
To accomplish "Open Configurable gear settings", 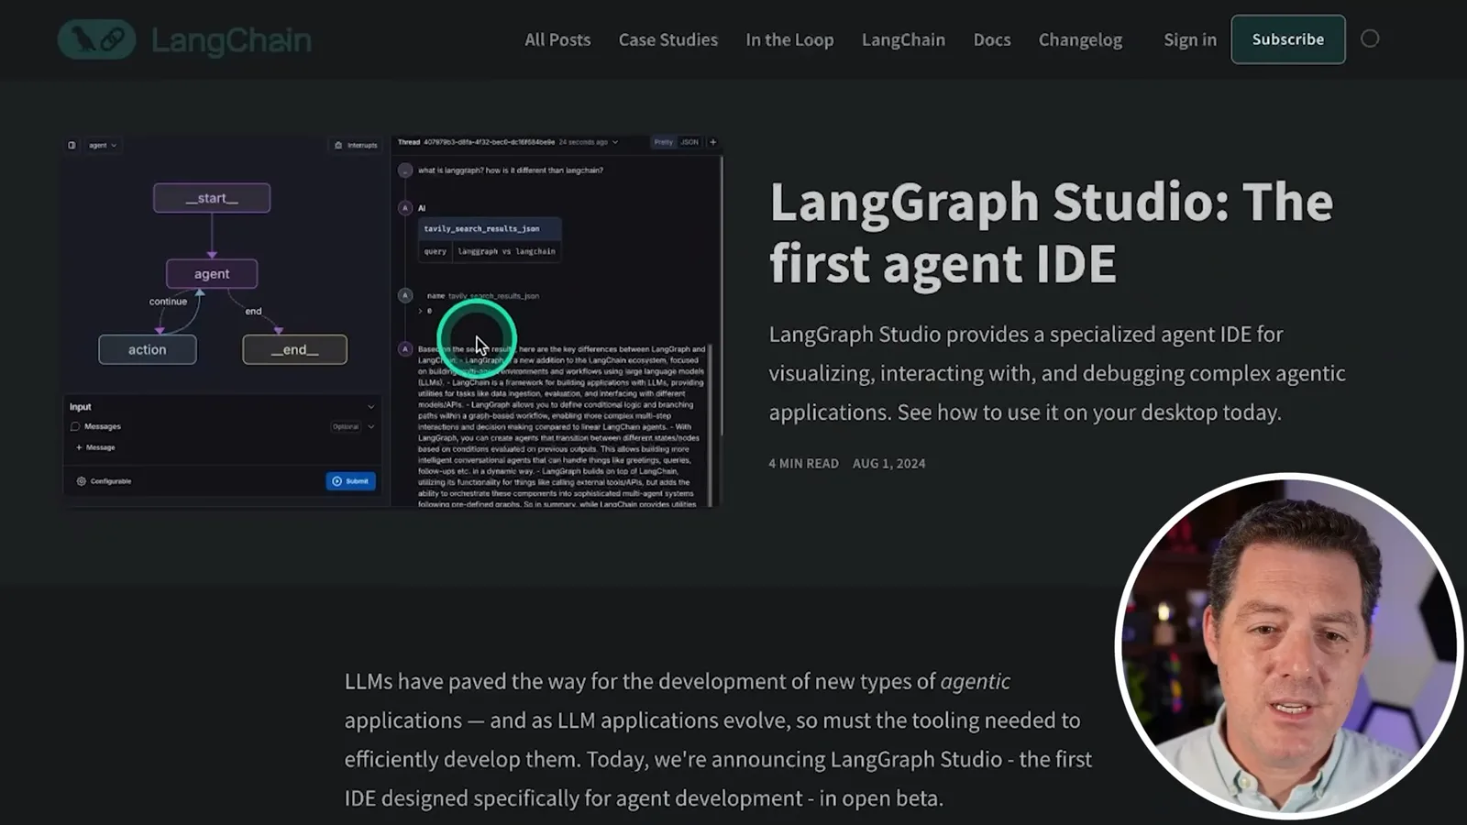I will [104, 481].
